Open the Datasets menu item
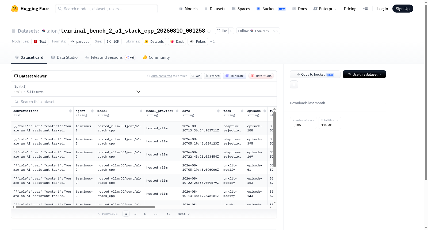The image size is (428, 230). point(215,9)
